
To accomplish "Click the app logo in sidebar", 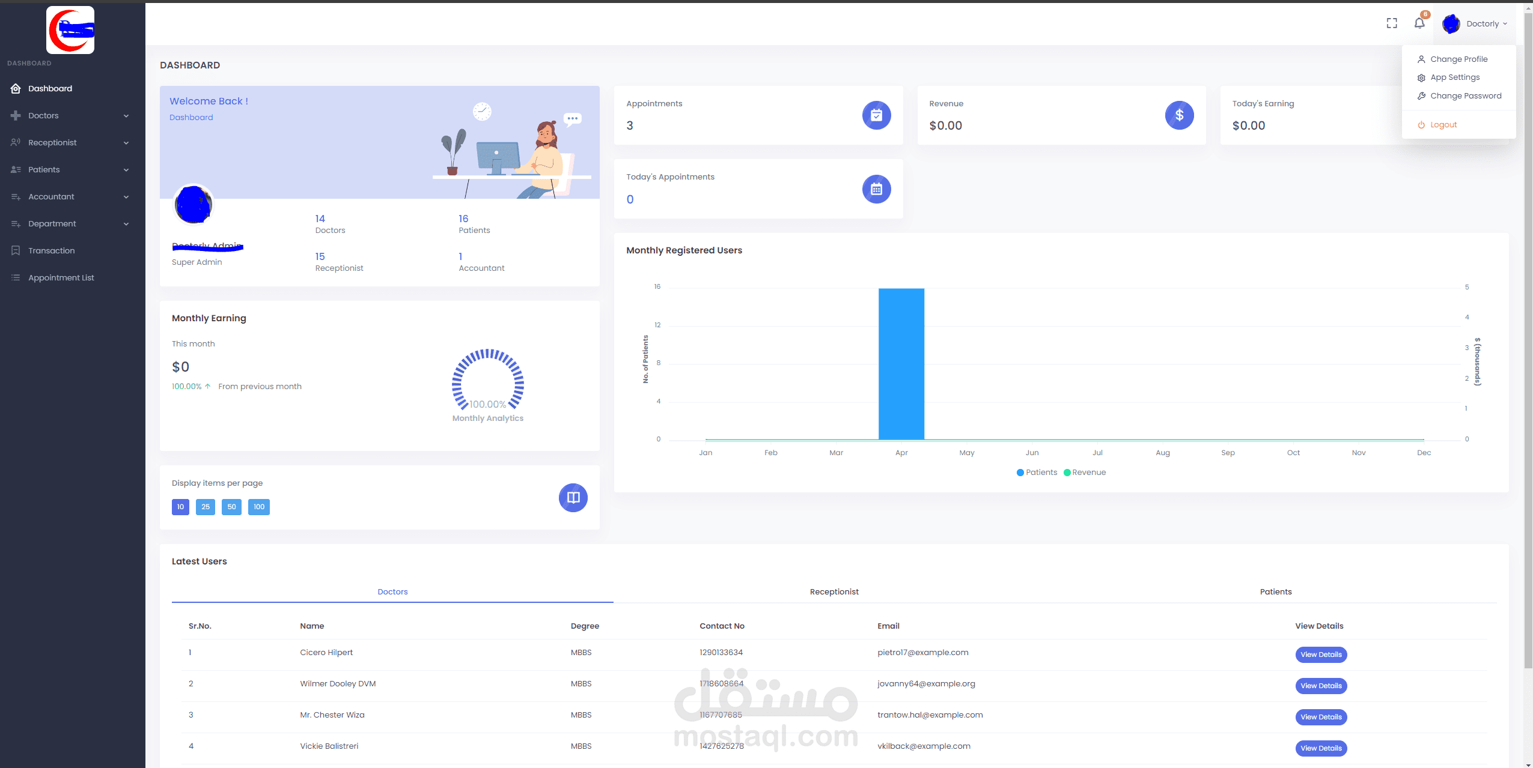I will 70,30.
